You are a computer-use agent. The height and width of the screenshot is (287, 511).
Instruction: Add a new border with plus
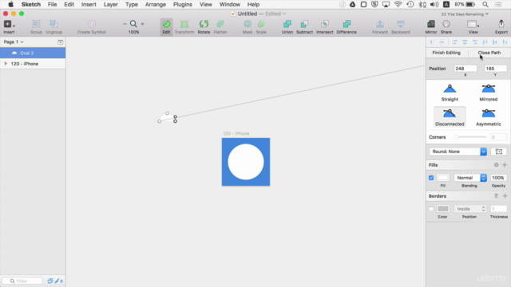tap(505, 196)
